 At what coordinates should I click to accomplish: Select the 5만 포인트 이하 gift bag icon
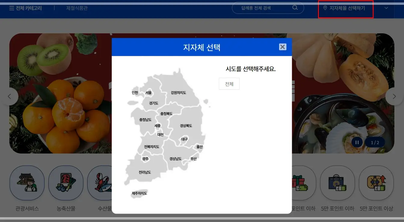[x=338, y=183]
